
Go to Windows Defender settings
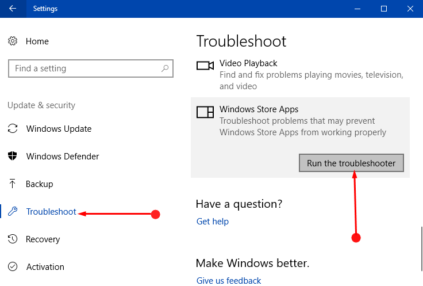click(63, 157)
